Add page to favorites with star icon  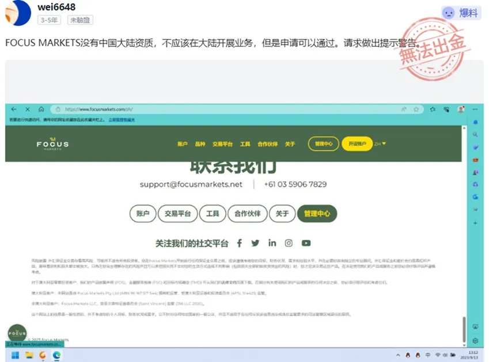tap(416, 109)
